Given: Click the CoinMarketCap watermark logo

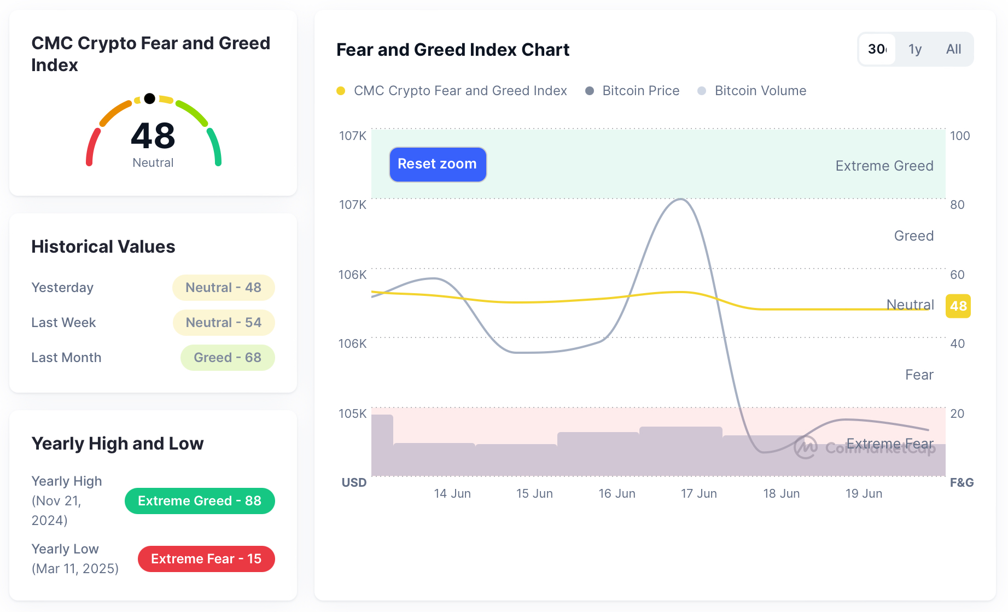Looking at the screenshot, I should click(806, 447).
